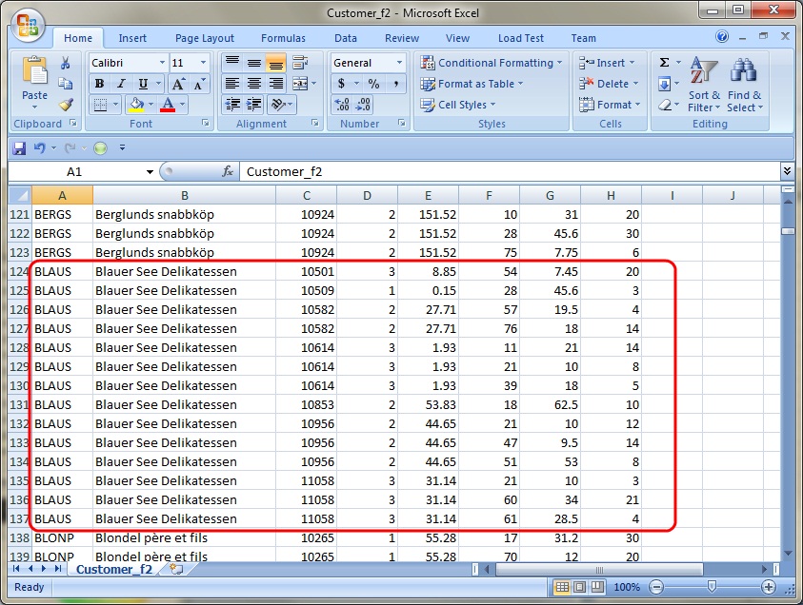Increase Decimal places

coord(342,105)
